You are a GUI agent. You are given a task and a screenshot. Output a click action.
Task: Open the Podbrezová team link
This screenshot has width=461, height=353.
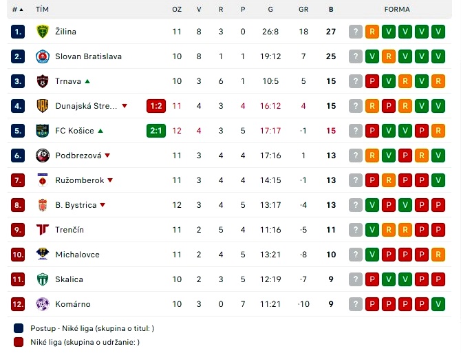coord(78,156)
